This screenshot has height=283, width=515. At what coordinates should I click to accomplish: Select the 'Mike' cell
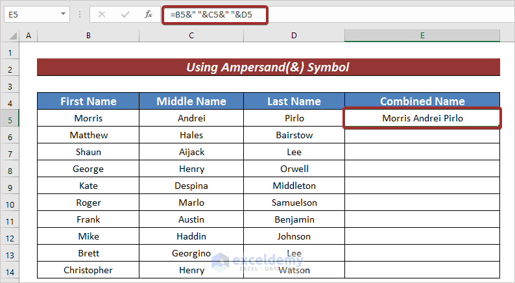[x=88, y=236]
